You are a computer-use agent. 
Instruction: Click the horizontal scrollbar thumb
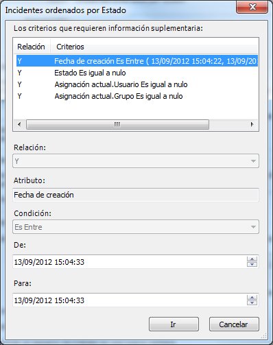[x=117, y=124]
